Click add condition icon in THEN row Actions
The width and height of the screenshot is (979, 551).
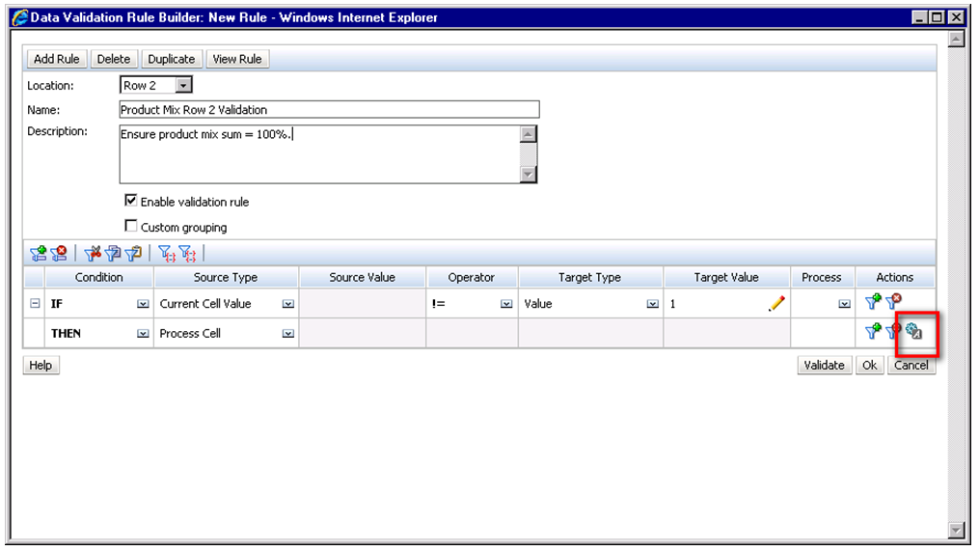873,333
